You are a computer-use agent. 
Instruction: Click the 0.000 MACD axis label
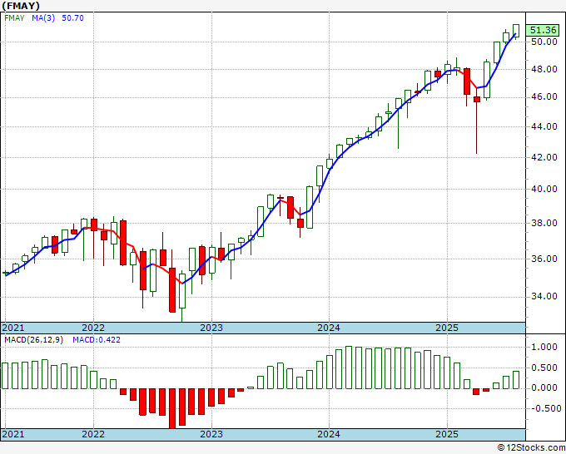[x=544, y=387]
